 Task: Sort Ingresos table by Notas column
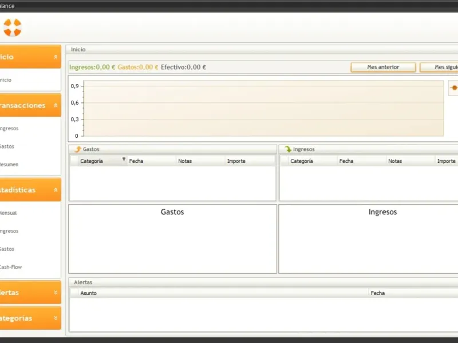pyautogui.click(x=410, y=161)
